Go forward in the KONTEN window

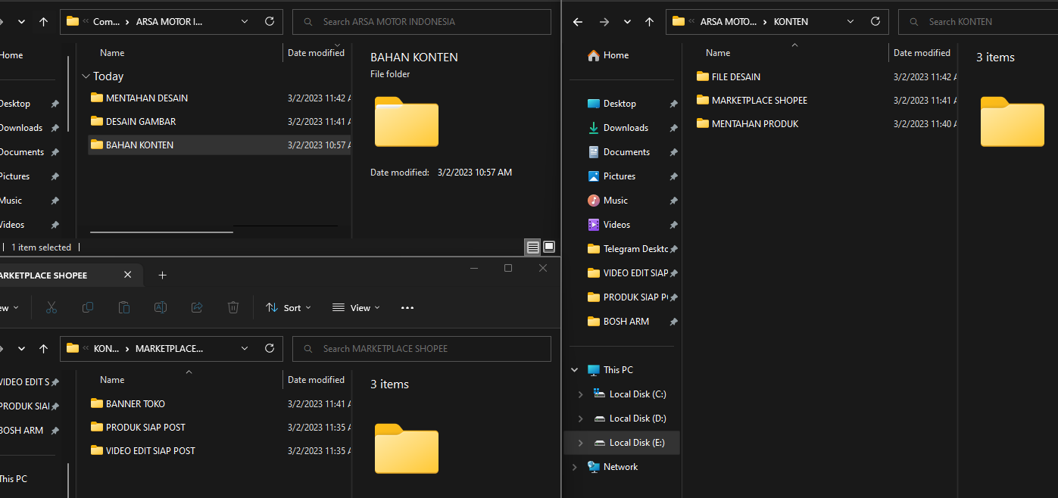[604, 22]
